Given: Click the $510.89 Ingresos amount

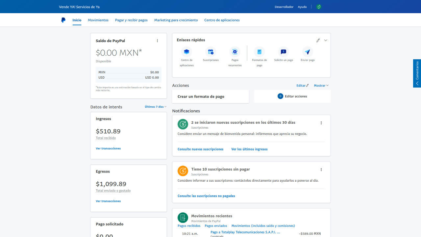Looking at the screenshot, I should 108,131.
